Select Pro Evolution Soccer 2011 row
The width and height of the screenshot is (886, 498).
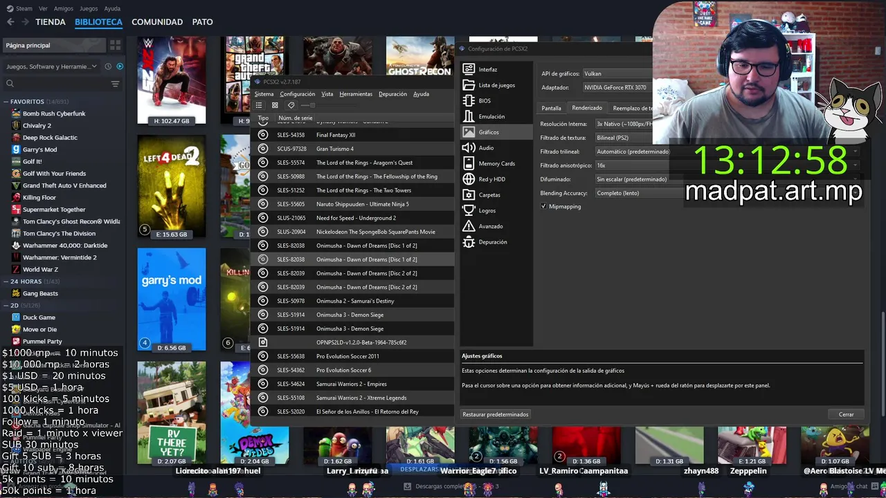(352, 356)
